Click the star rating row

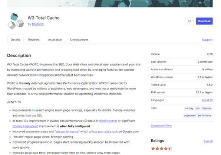162,149
